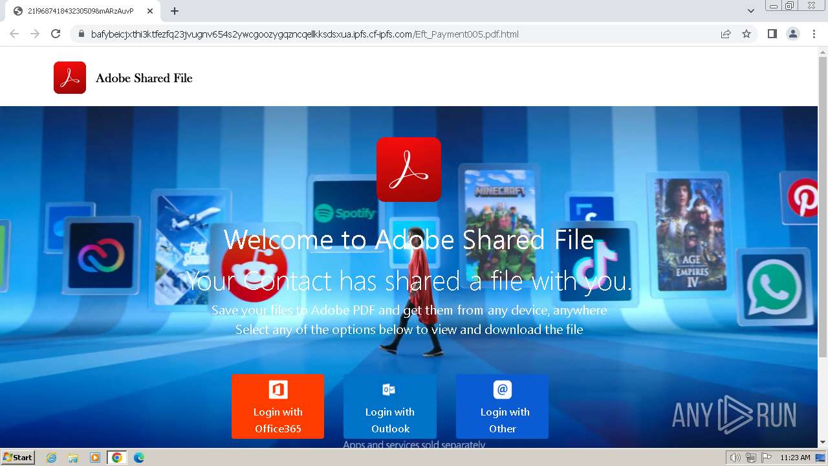Click the large Adobe PDF icon in the page center
Image resolution: width=828 pixels, height=466 pixels.
409,170
